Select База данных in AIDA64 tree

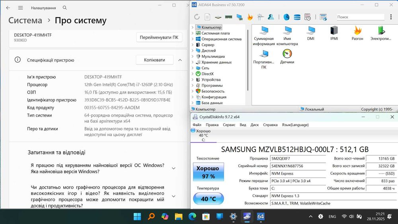click(212, 103)
